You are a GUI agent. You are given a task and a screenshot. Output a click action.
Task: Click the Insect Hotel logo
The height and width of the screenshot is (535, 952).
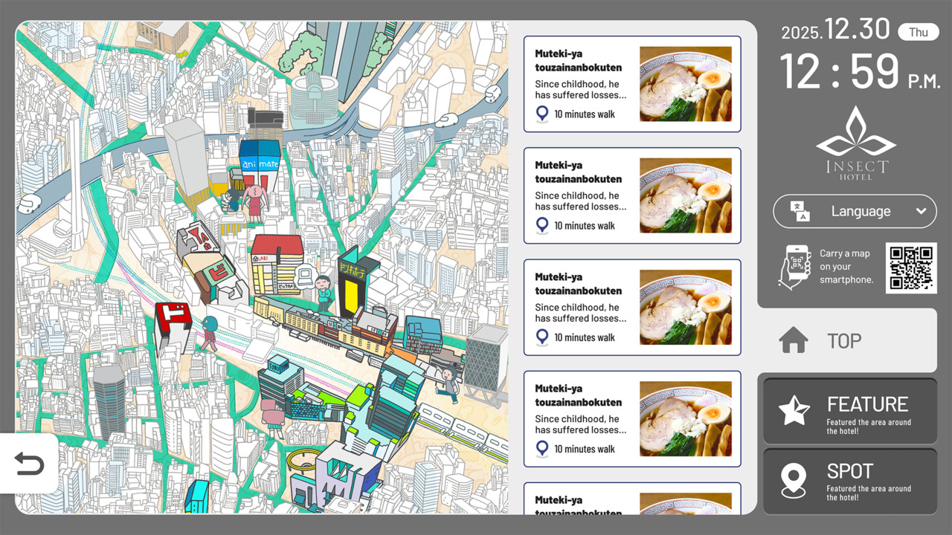tap(855, 143)
